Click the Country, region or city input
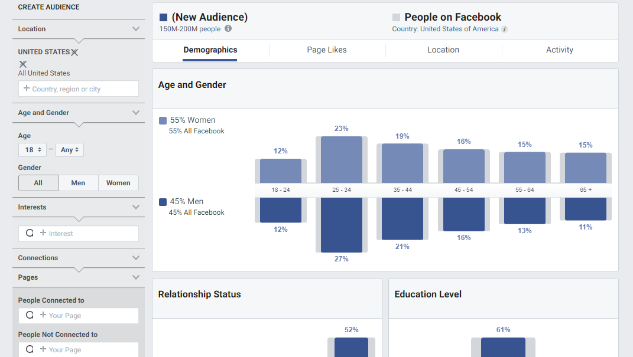 [x=79, y=89]
